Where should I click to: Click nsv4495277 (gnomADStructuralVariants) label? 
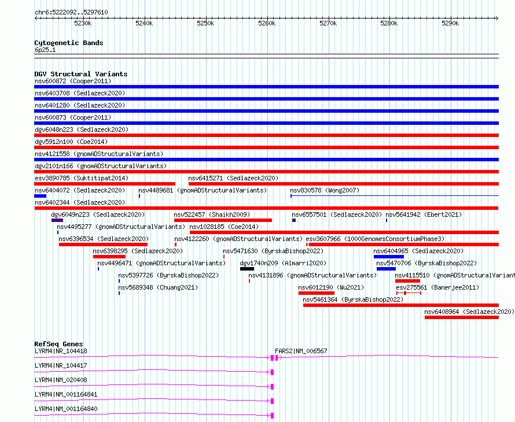click(x=121, y=227)
